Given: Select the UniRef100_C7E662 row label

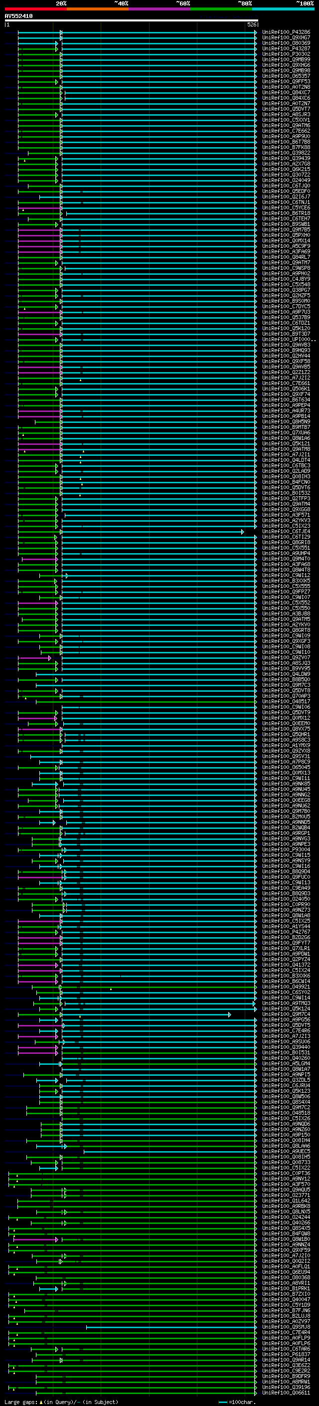Looking at the screenshot, I should [286, 131].
